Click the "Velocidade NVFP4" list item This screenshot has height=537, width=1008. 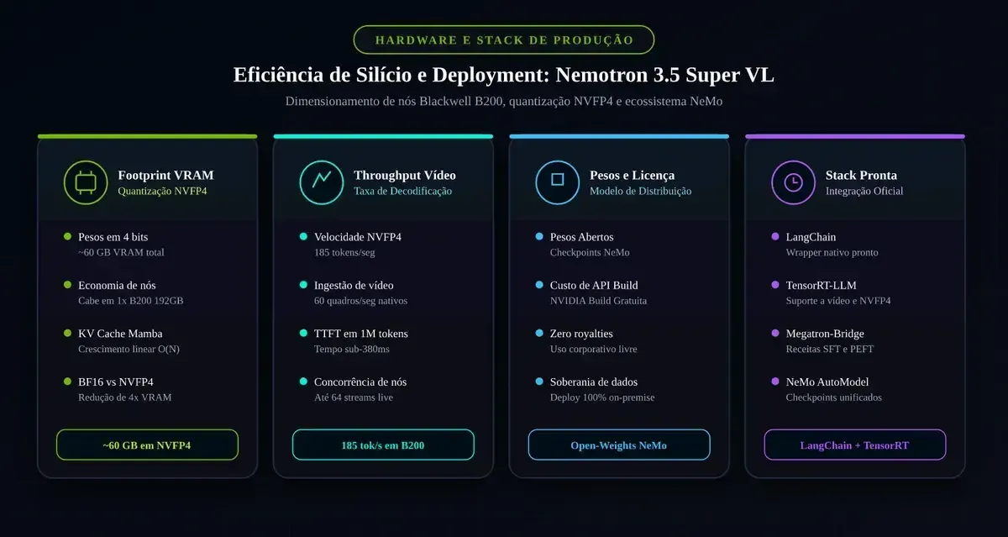pos(358,237)
